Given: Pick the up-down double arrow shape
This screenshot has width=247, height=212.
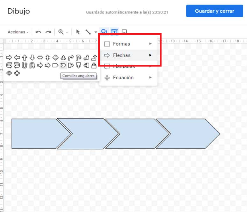Looking at the screenshot, I should pyautogui.click(x=48, y=58).
